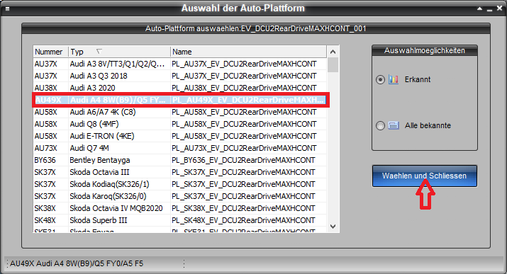Select the Audi E-TRON (4KE) row
This screenshot has height=274, width=507.
[180, 136]
